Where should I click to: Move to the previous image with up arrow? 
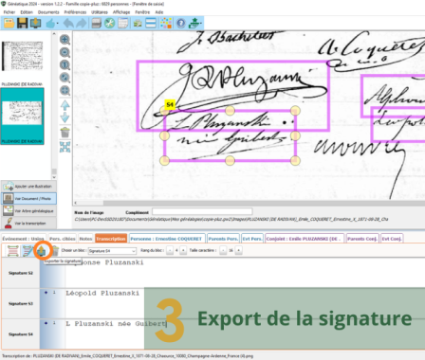65,105
